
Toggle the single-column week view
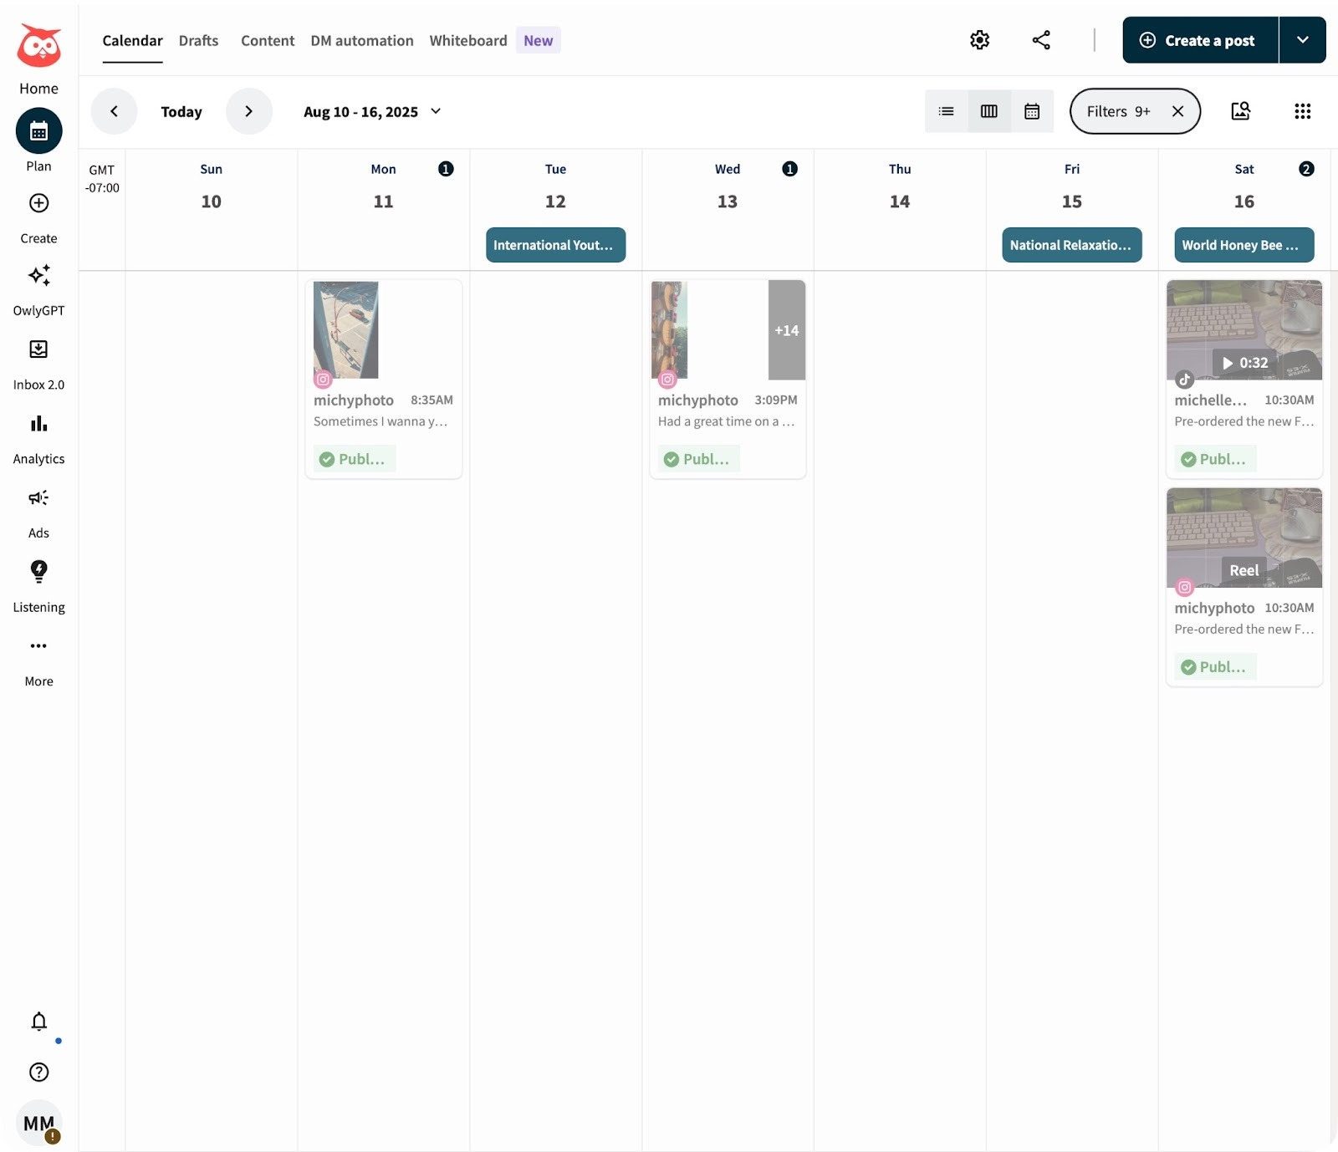tap(988, 111)
